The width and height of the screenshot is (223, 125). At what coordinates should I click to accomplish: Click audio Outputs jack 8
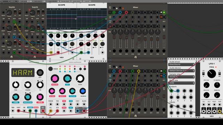[191, 97]
